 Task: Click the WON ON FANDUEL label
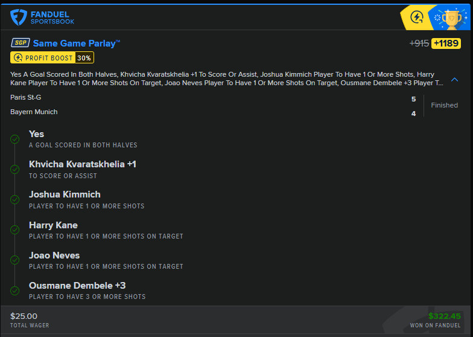click(x=435, y=326)
